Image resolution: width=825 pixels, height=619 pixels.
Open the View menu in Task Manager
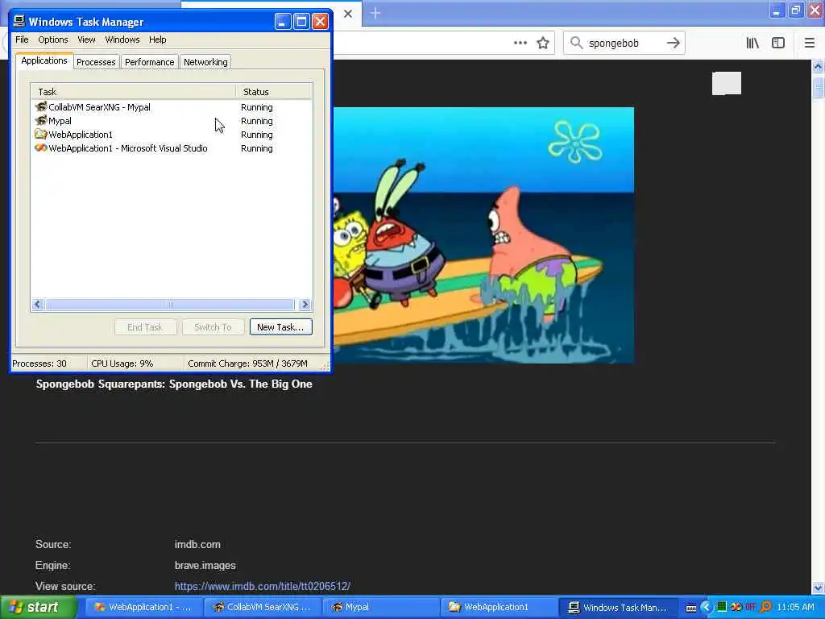pyautogui.click(x=86, y=39)
